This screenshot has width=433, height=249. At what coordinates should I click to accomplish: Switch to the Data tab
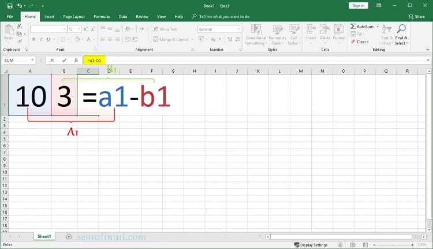click(x=123, y=17)
